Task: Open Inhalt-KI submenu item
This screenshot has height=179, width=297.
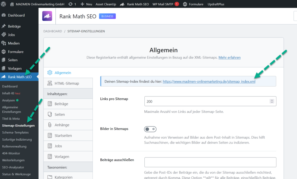Action: click(x=11, y=93)
